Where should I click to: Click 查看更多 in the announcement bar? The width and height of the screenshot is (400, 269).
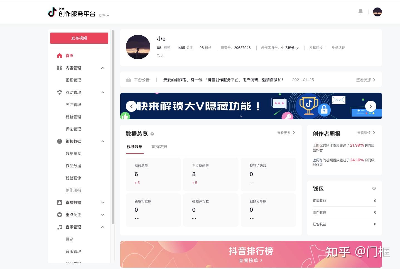coord(366,80)
